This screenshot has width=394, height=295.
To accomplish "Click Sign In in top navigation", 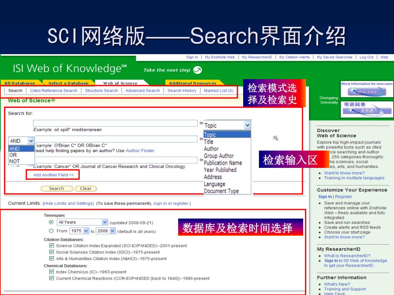I will (x=192, y=57).
